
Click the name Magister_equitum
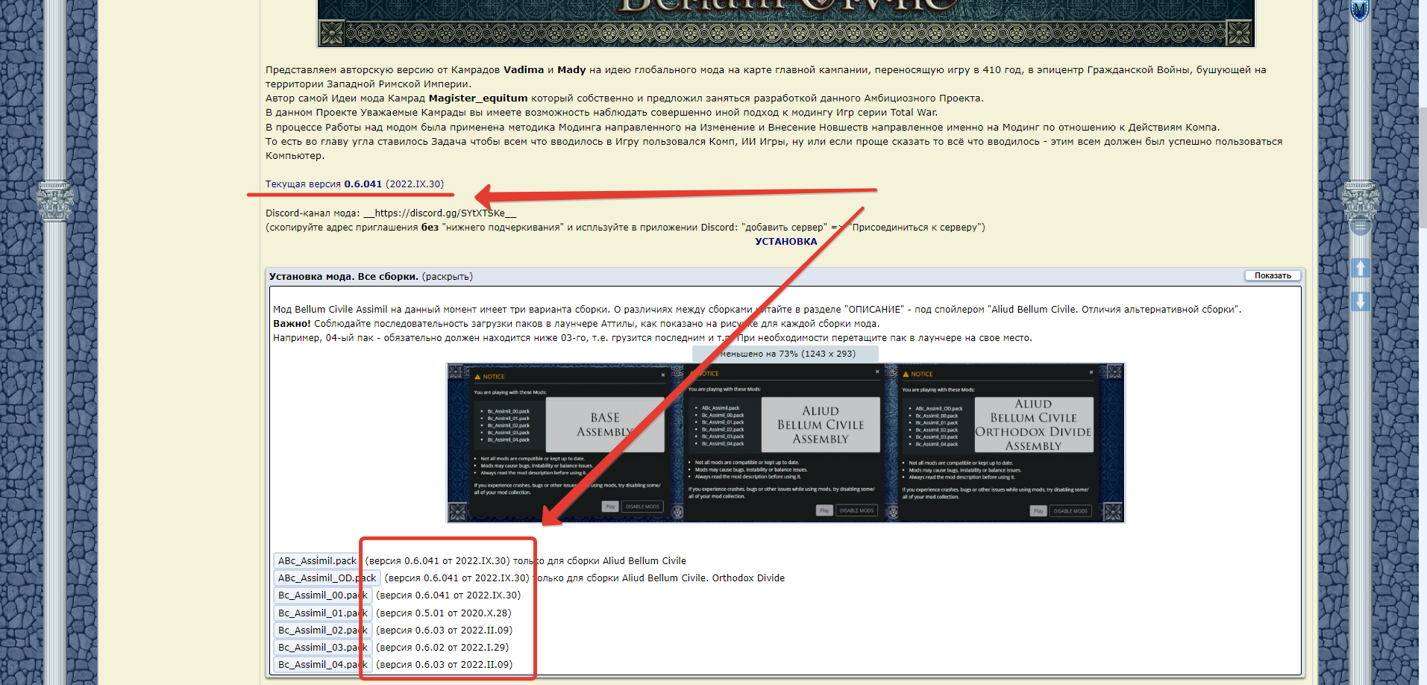click(478, 98)
